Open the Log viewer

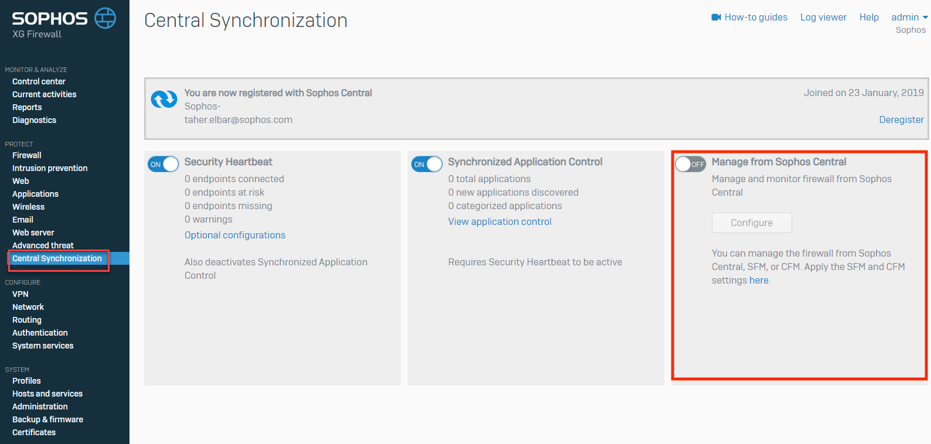(x=823, y=18)
